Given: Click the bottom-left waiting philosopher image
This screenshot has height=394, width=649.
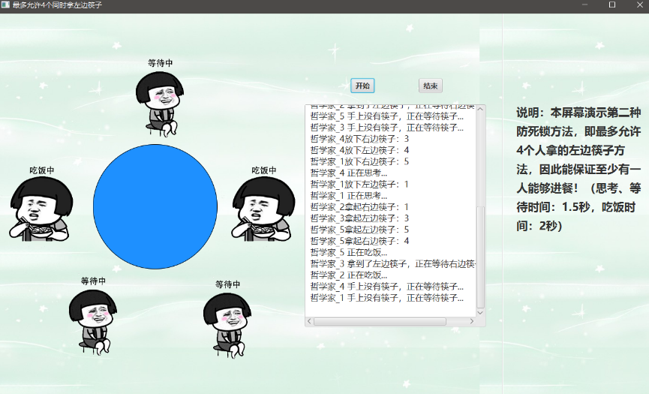Looking at the screenshot, I should coord(93,322).
